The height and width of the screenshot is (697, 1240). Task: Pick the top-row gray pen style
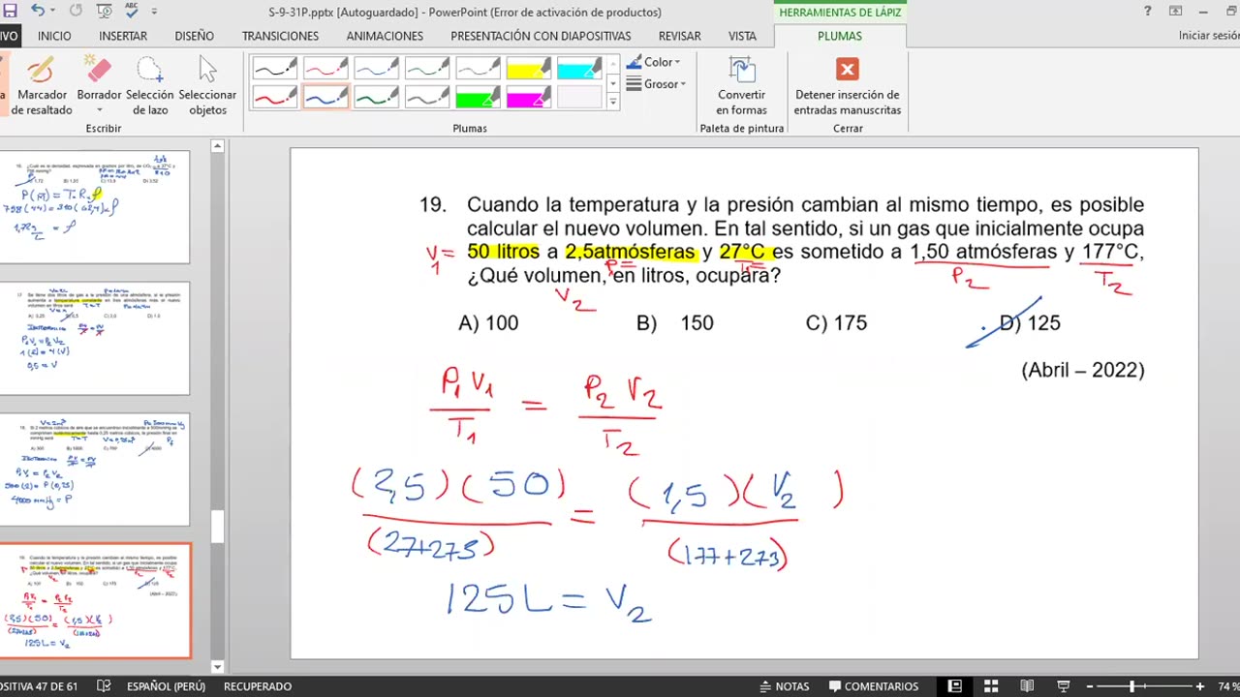[478, 68]
